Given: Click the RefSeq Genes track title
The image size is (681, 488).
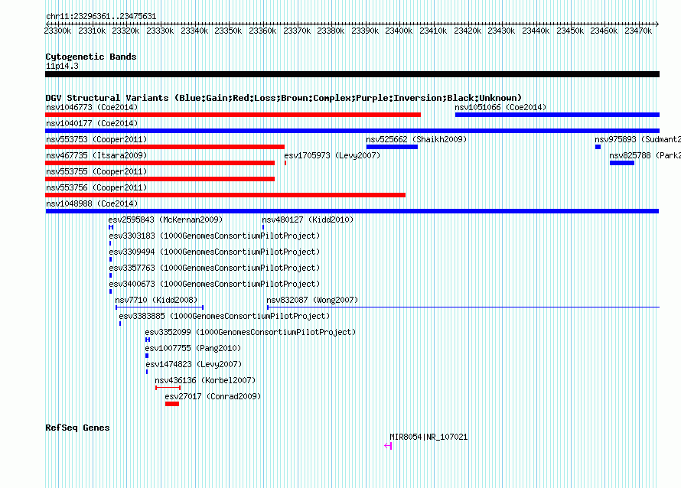Looking at the screenshot, I should pyautogui.click(x=77, y=428).
